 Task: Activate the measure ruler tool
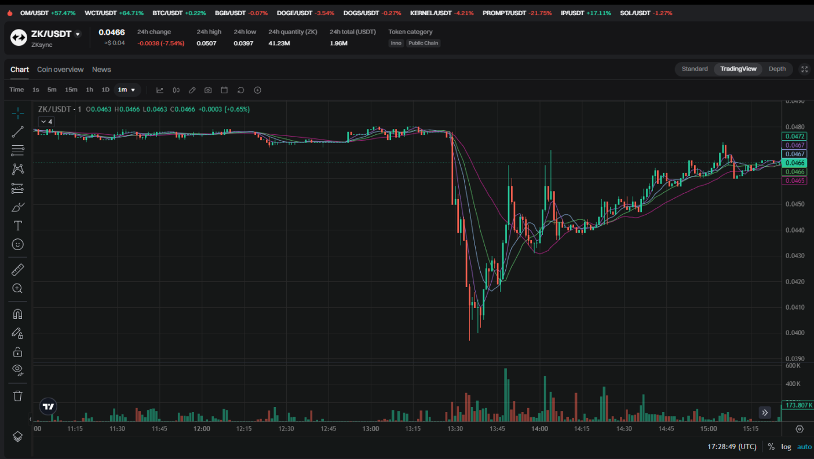(x=17, y=269)
